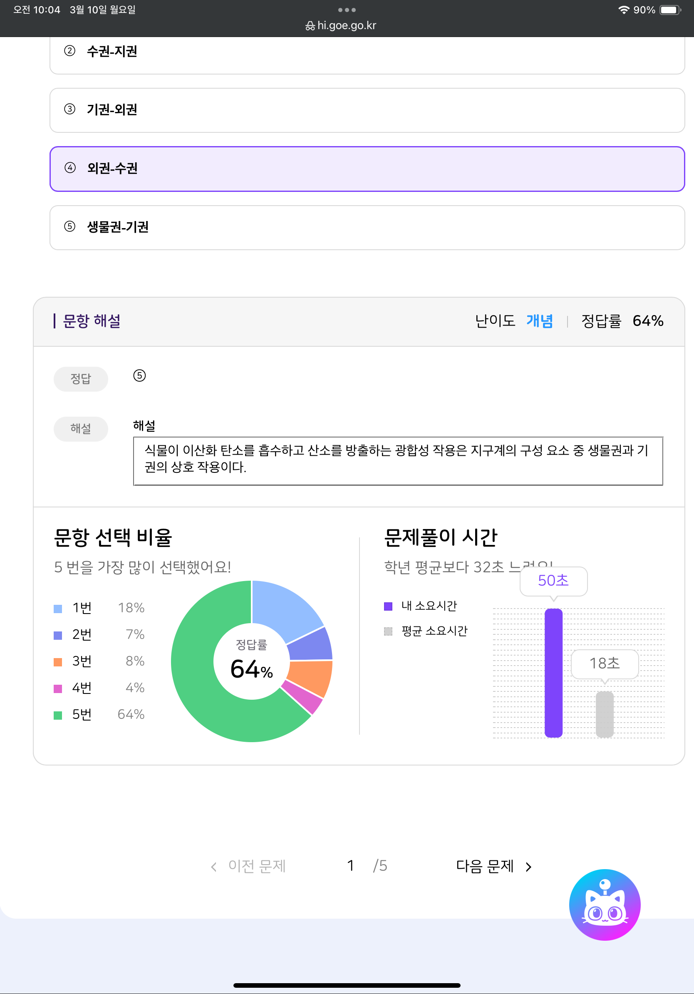Tap the Wi-Fi status icon

(x=623, y=10)
